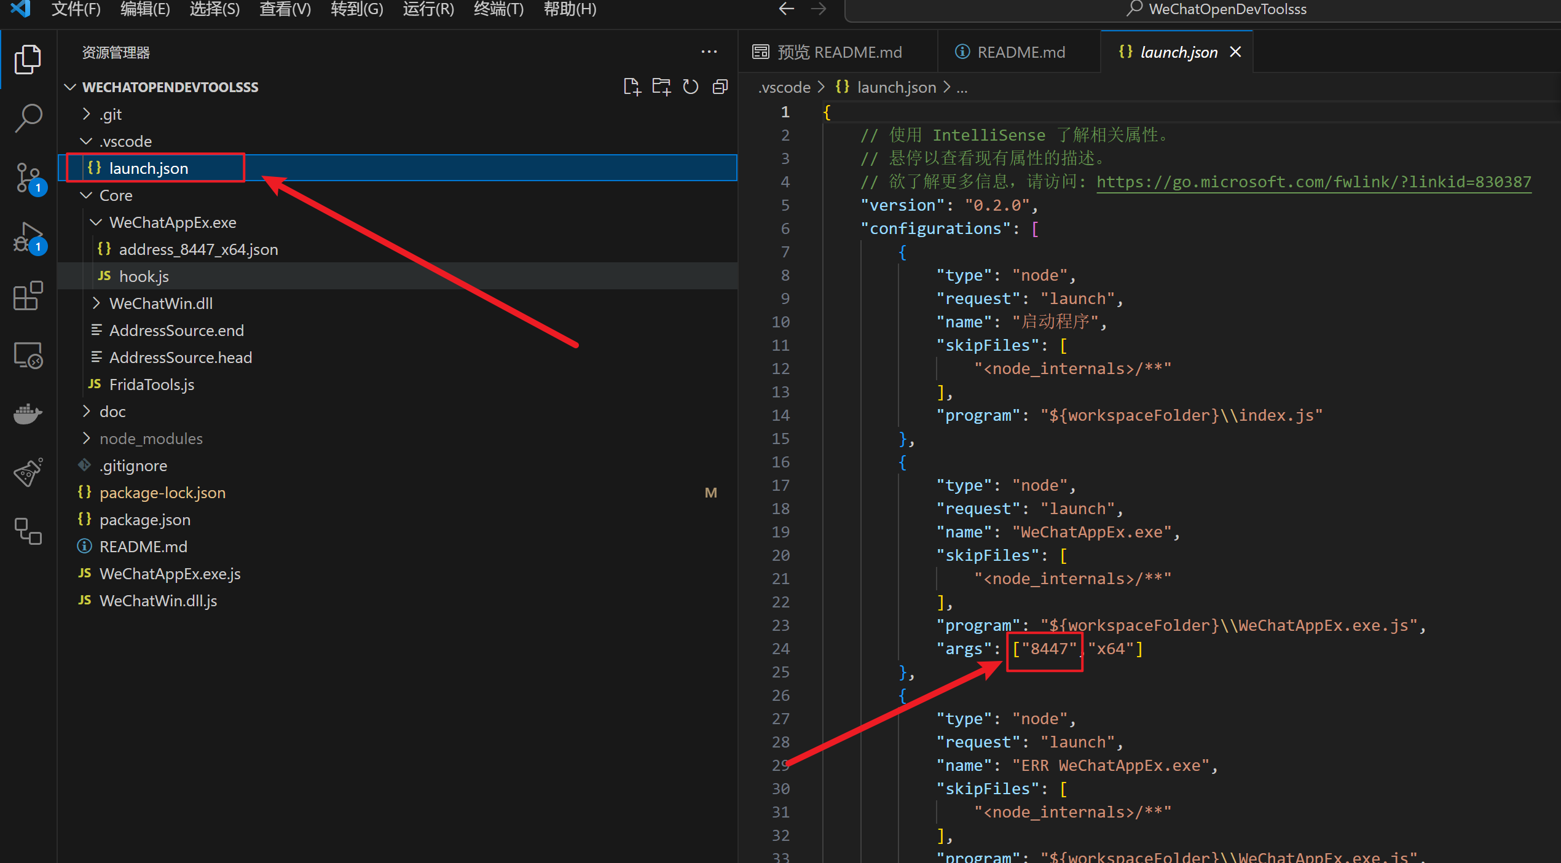Open Remote Explorer view

(28, 355)
